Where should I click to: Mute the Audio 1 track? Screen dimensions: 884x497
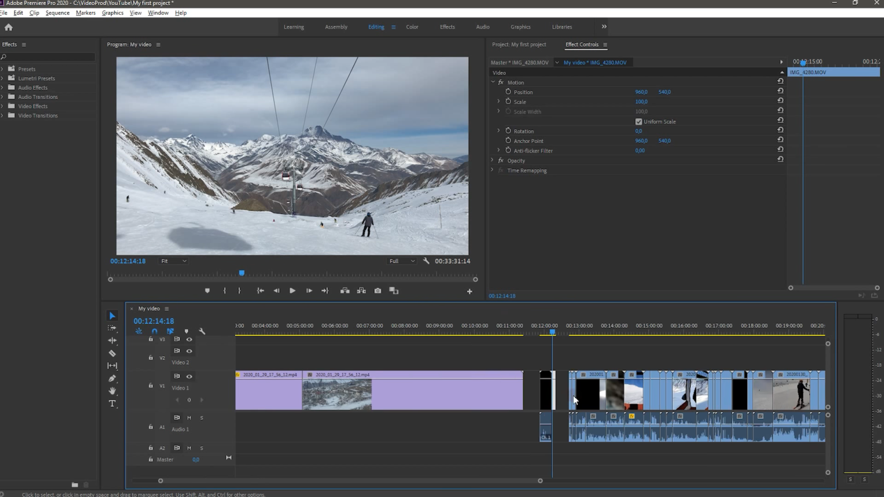(189, 418)
